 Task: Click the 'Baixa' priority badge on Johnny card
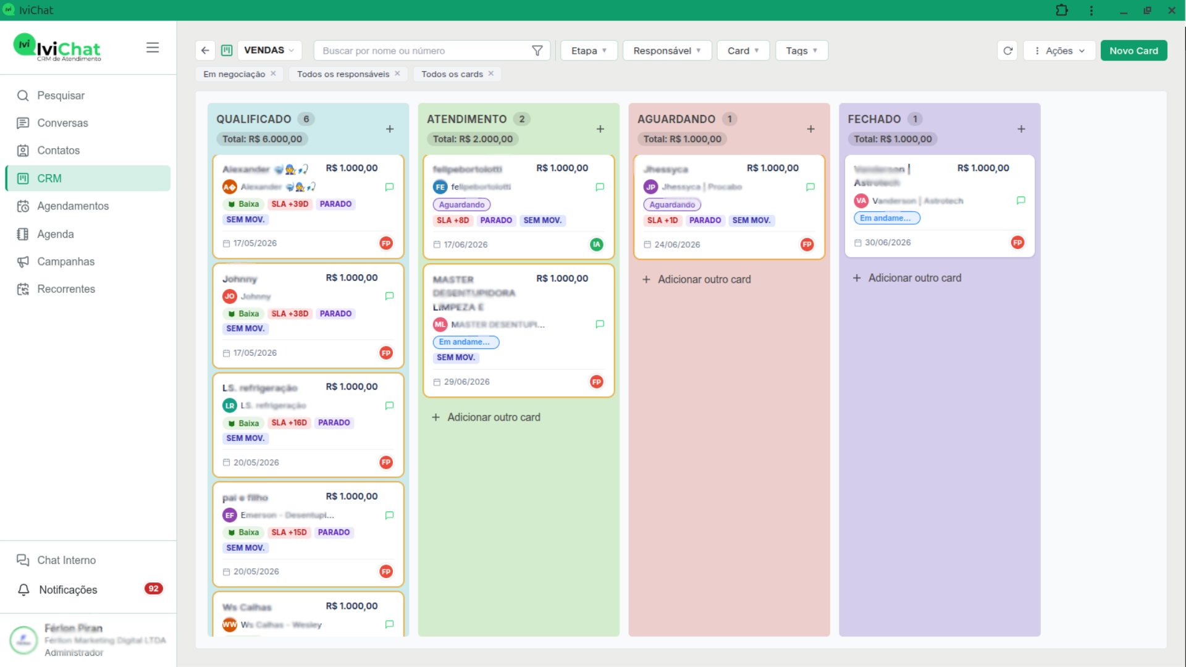pyautogui.click(x=244, y=314)
